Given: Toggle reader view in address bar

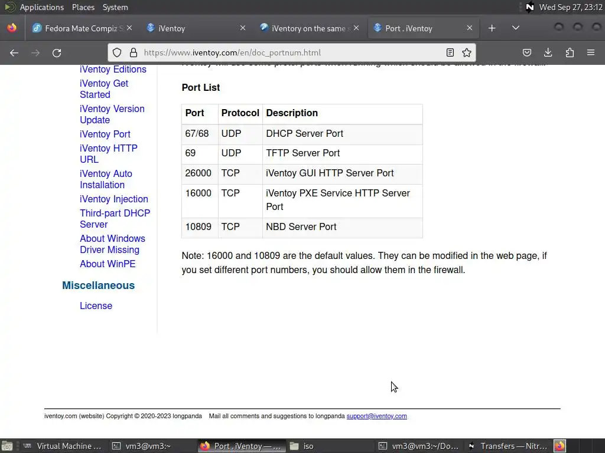Looking at the screenshot, I should click(450, 52).
